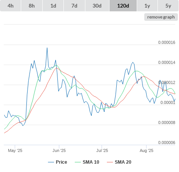The height and width of the screenshot is (172, 179).
Task: Switch the chart to 1y range
Action: (x=147, y=6)
